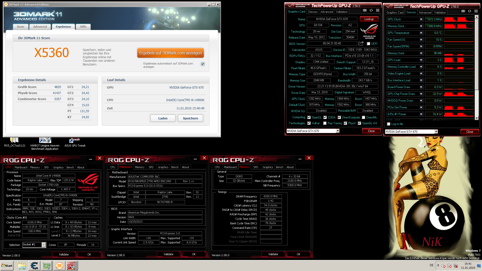Click the Speichern button in 3DMark

tap(190, 118)
